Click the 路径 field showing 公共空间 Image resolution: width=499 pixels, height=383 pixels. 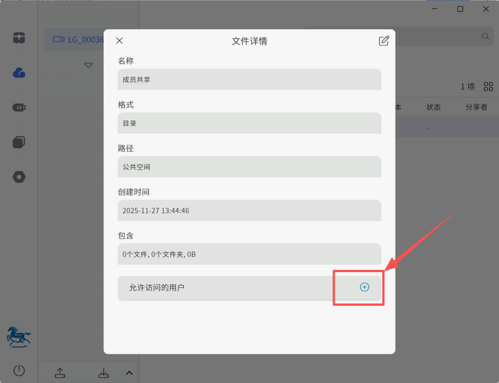249,167
